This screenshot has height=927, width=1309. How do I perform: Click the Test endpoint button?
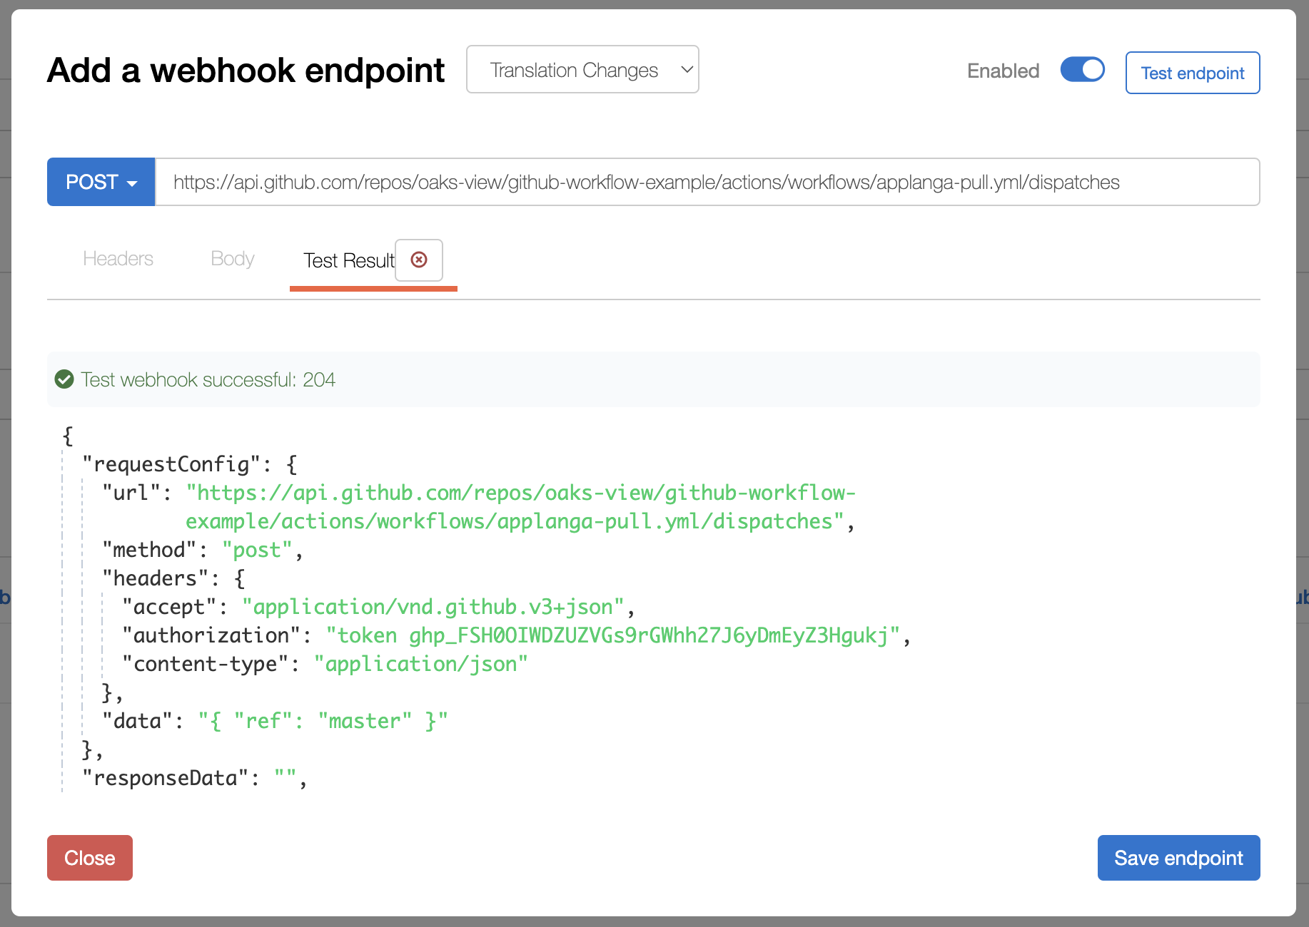[1193, 73]
